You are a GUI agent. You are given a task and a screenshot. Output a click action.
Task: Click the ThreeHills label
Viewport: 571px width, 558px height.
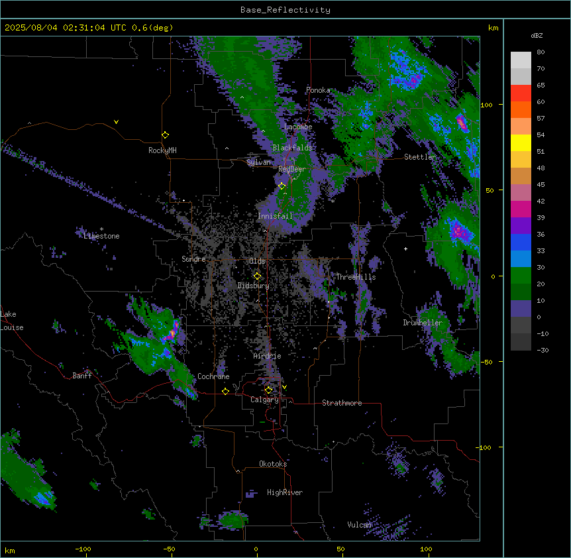356,277
